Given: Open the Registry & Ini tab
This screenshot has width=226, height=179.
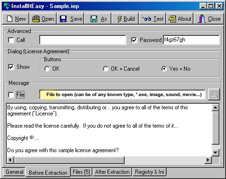Looking at the screenshot, I should pyautogui.click(x=150, y=172).
